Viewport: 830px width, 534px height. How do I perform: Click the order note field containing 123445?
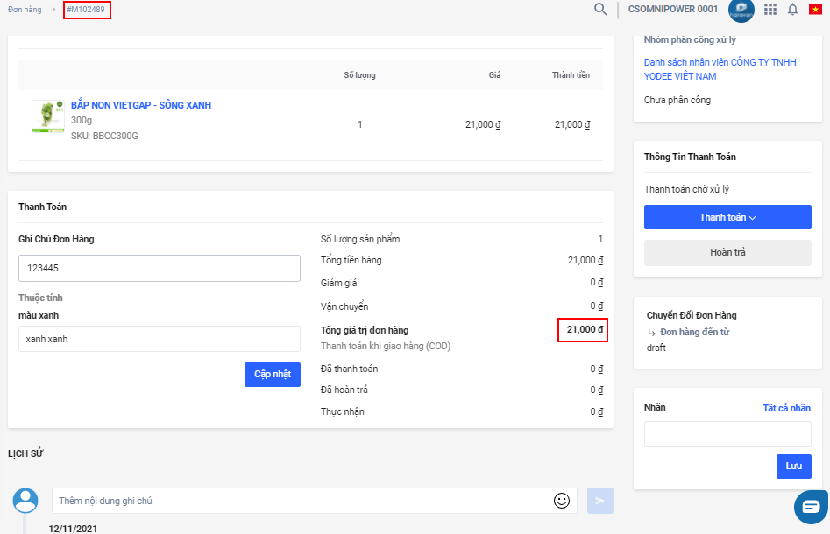click(160, 269)
